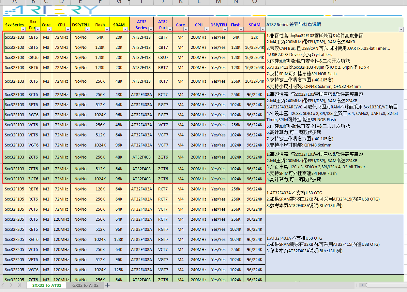The width and height of the screenshot is (407, 292).
Task: Select the 3.AT32F403ARC/VC 可取代 text line
Action: 332,107
